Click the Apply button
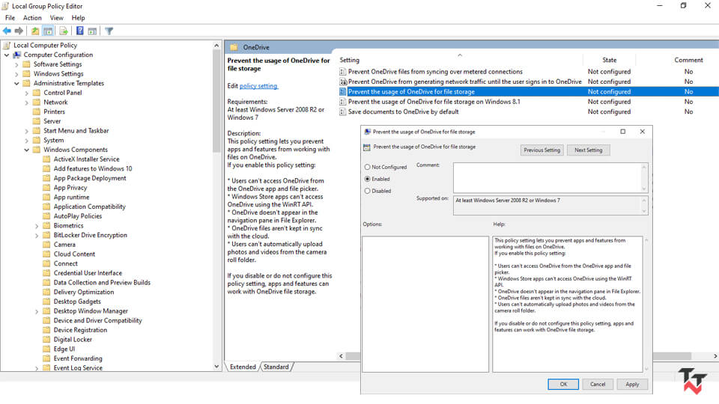 pos(632,385)
